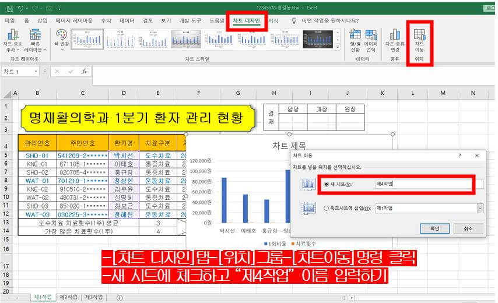Click the select-all corner triangle
This screenshot has width=498, height=303.
[x=8, y=93]
